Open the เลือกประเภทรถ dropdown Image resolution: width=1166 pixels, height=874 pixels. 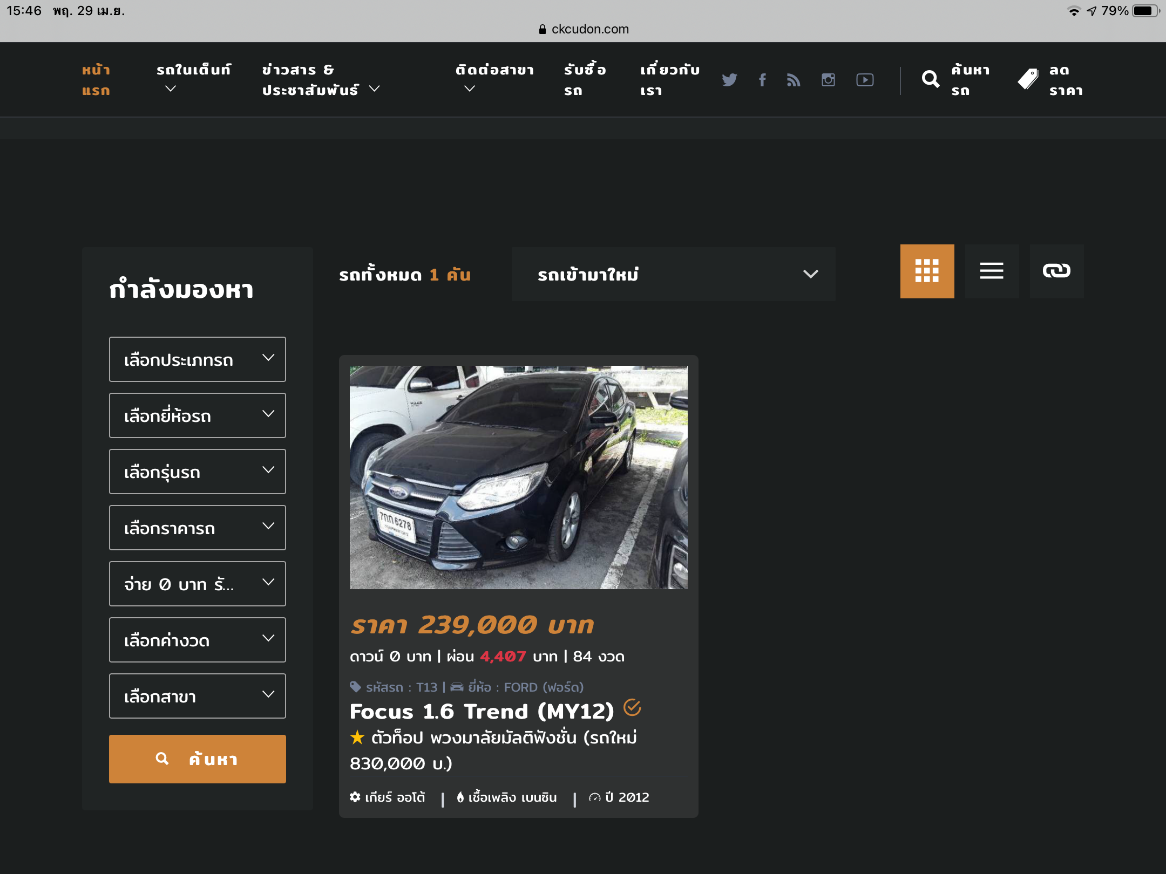pos(198,359)
